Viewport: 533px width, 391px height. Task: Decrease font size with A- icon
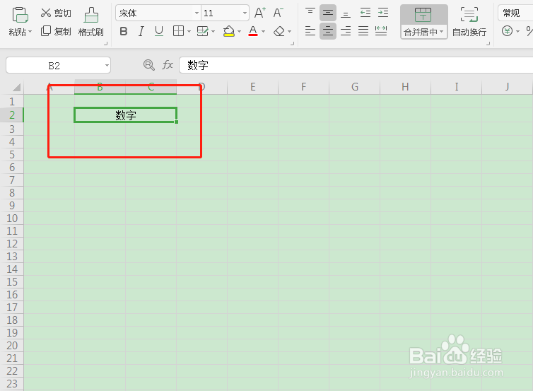point(278,13)
